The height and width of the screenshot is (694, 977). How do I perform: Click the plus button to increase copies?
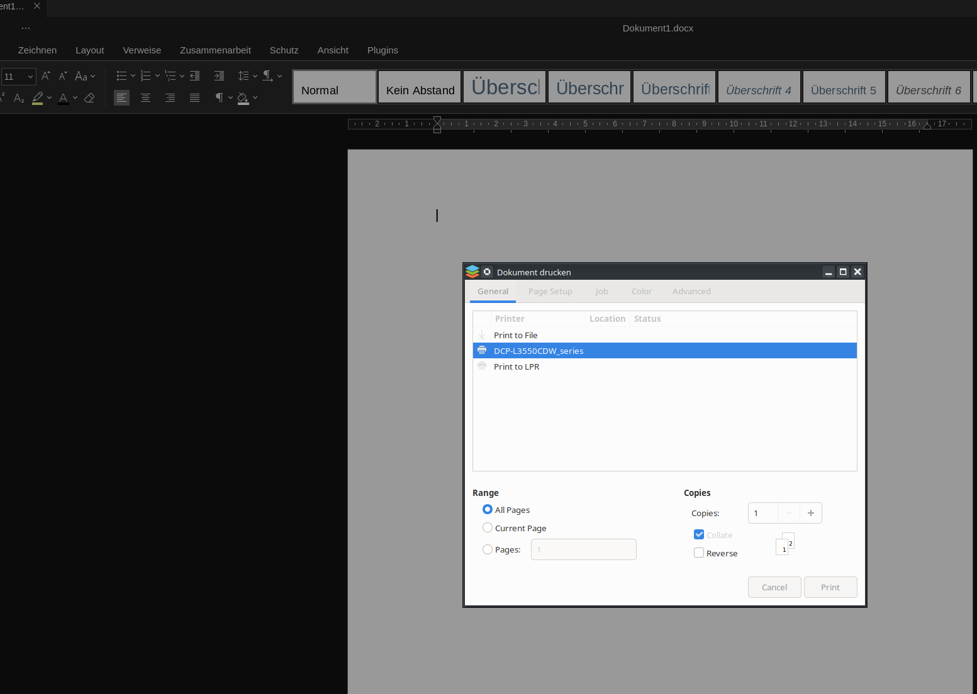pyautogui.click(x=811, y=513)
